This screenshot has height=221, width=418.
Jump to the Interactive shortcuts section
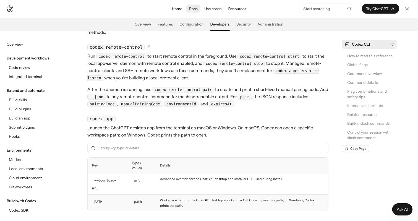(365, 106)
